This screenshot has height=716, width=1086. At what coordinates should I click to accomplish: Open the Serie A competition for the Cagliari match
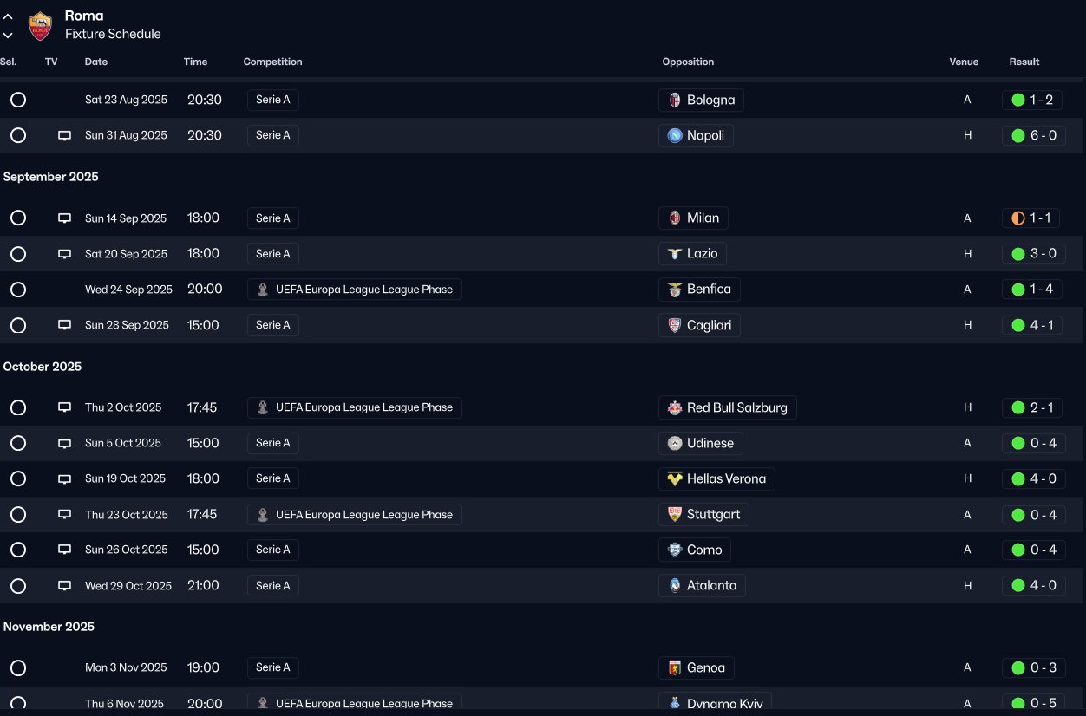coord(273,325)
